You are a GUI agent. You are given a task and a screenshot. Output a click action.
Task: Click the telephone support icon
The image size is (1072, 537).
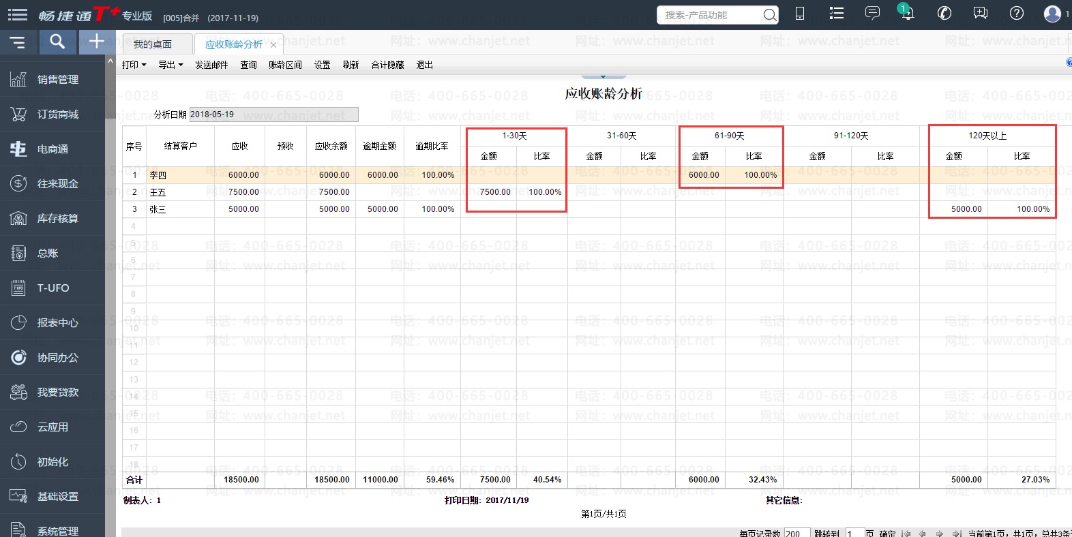pos(944,14)
